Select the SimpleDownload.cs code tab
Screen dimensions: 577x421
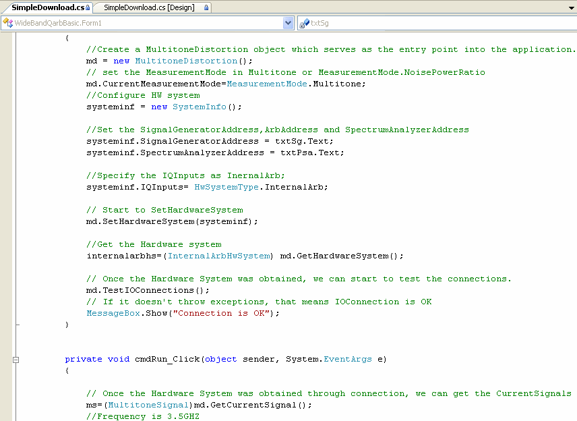pos(47,6)
